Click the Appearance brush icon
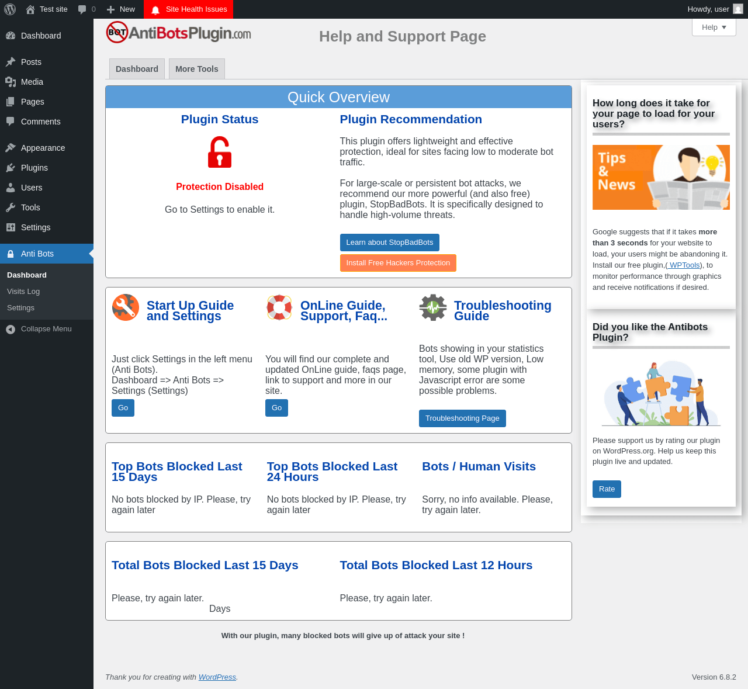748x689 pixels. point(11,148)
